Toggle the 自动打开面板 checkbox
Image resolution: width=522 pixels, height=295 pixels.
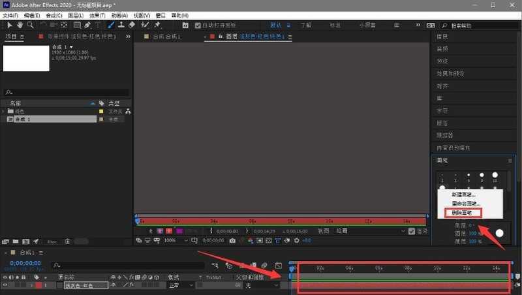(197, 25)
